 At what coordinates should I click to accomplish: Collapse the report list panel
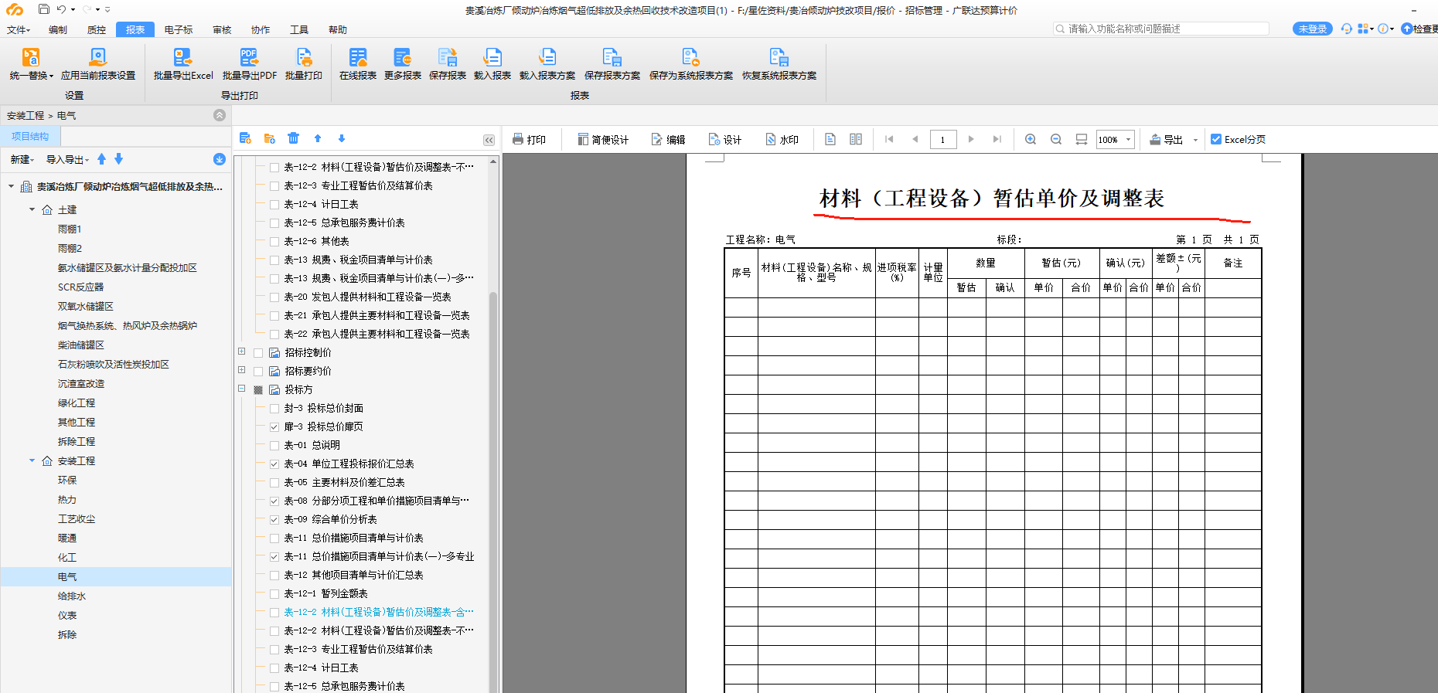(489, 140)
